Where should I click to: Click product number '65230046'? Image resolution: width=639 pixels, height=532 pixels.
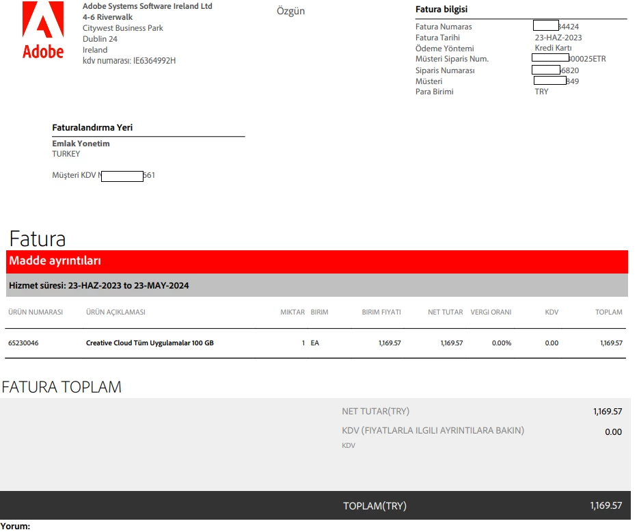tap(23, 343)
